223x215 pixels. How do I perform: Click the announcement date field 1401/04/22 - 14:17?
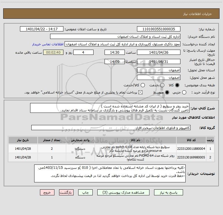tap(42, 29)
